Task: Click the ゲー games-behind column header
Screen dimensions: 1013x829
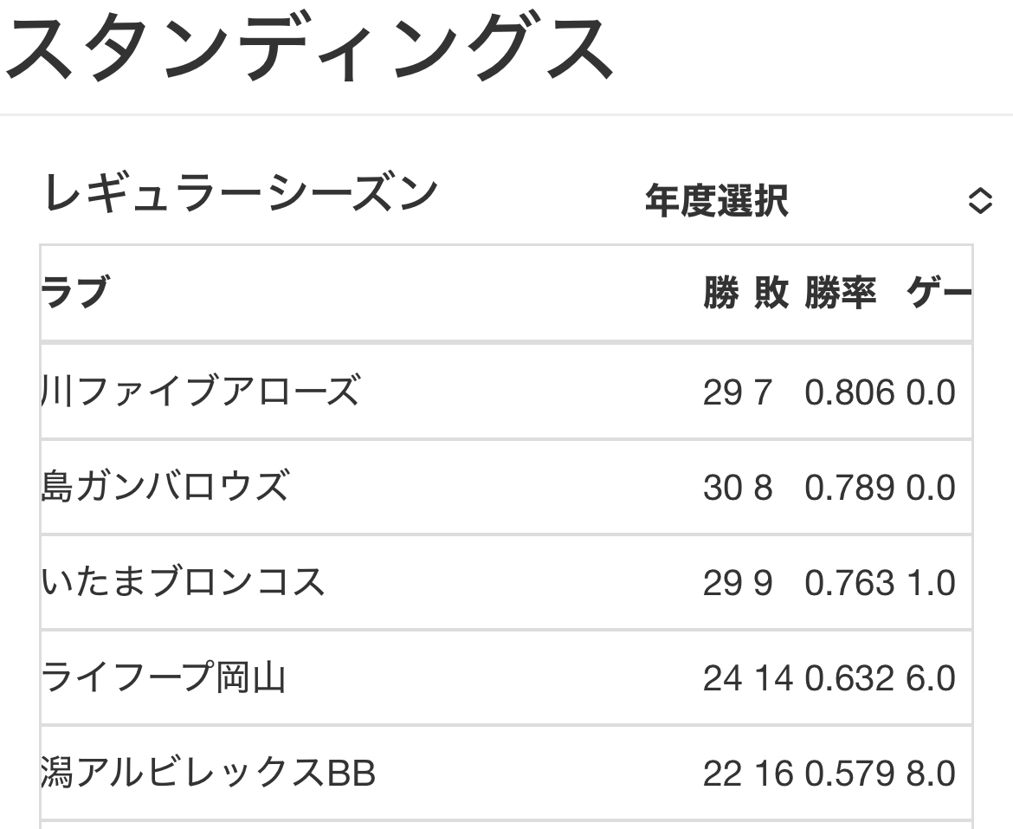Action: pos(939,293)
